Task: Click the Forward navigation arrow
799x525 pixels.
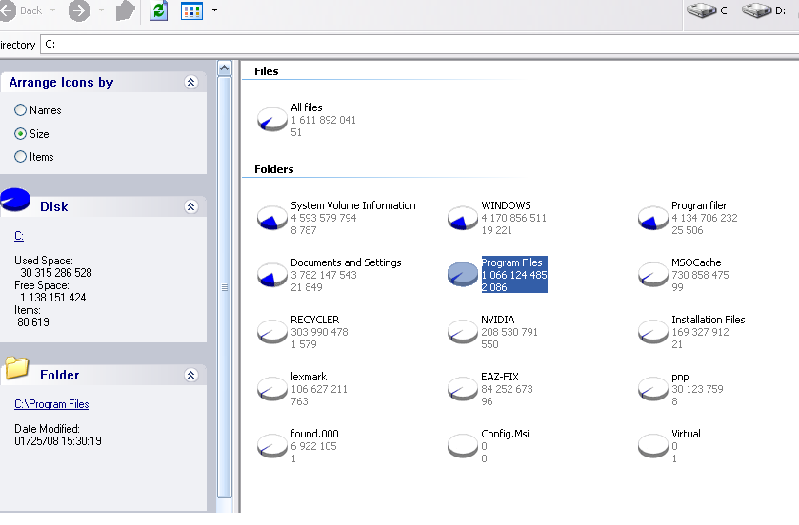Action: point(79,10)
